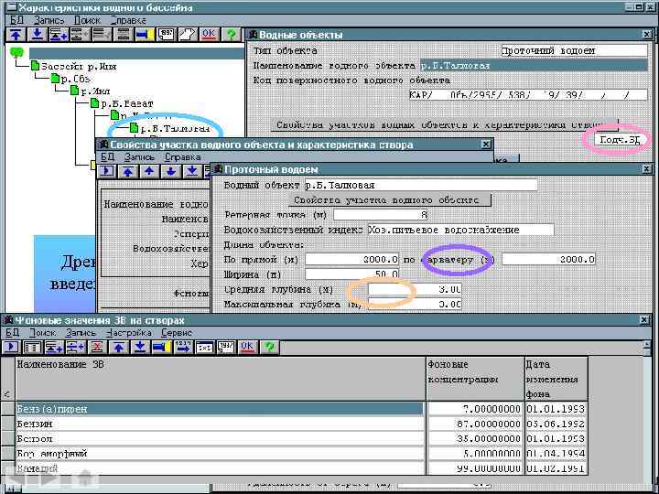This screenshot has height=494, width=659.
Task: Click green help icon in background values toolbar
Action: (x=269, y=348)
